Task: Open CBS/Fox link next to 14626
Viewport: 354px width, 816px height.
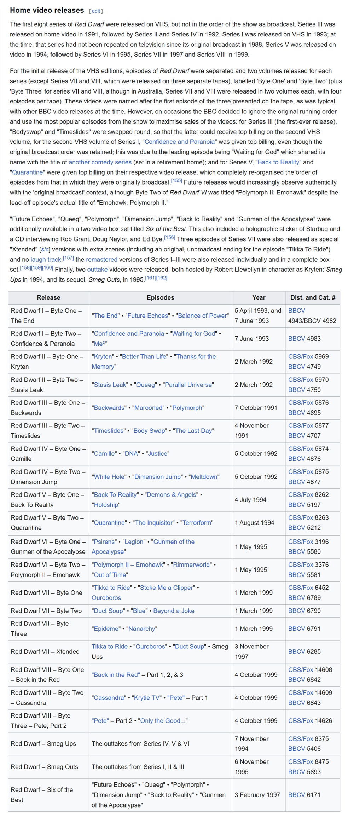Action: coord(301,721)
